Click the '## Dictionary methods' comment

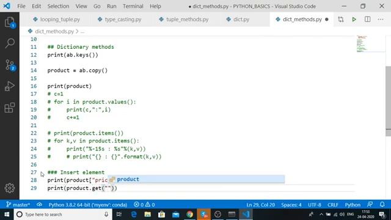pos(81,47)
